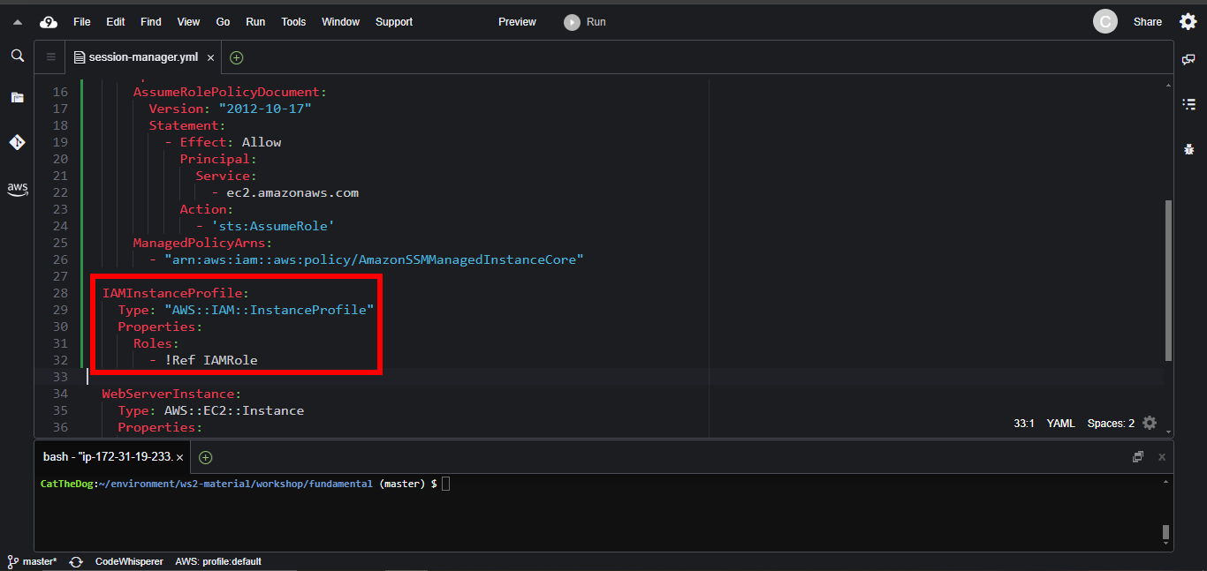Add a new editor tab with plus icon
The width and height of the screenshot is (1207, 571).
[x=236, y=57]
